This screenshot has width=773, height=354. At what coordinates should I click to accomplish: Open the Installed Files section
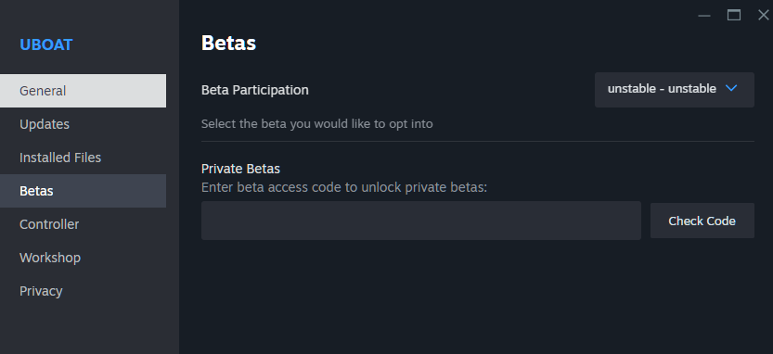click(x=83, y=158)
